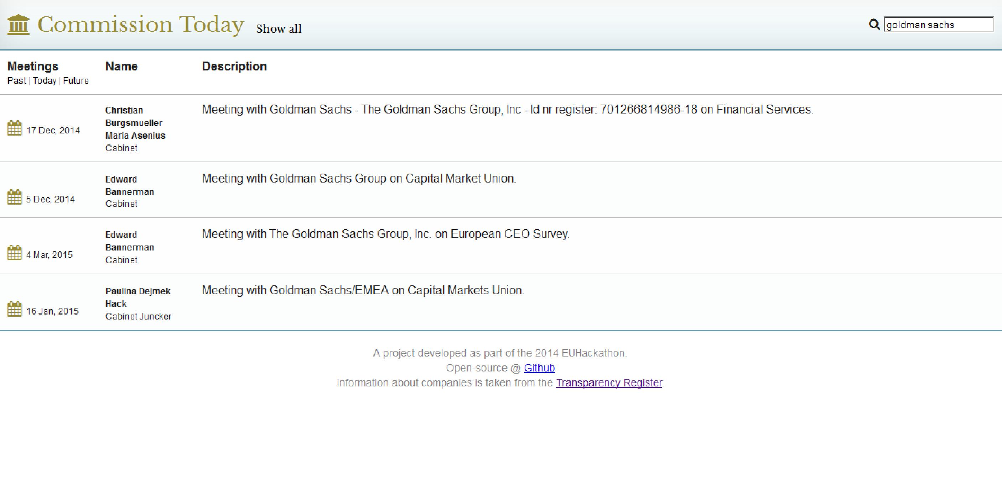Click the Show all link

279,29
